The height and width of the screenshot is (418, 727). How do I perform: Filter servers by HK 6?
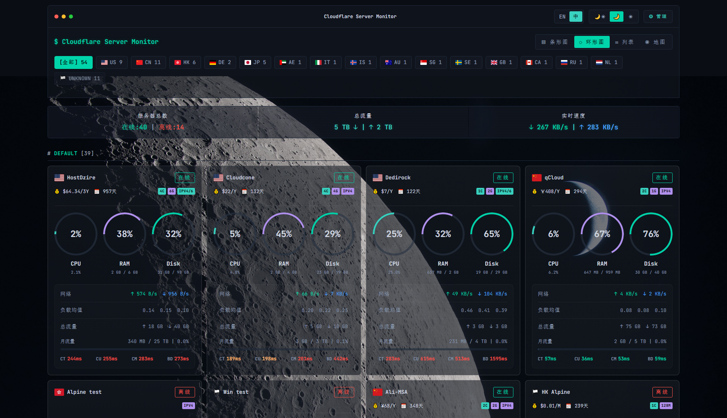click(185, 62)
